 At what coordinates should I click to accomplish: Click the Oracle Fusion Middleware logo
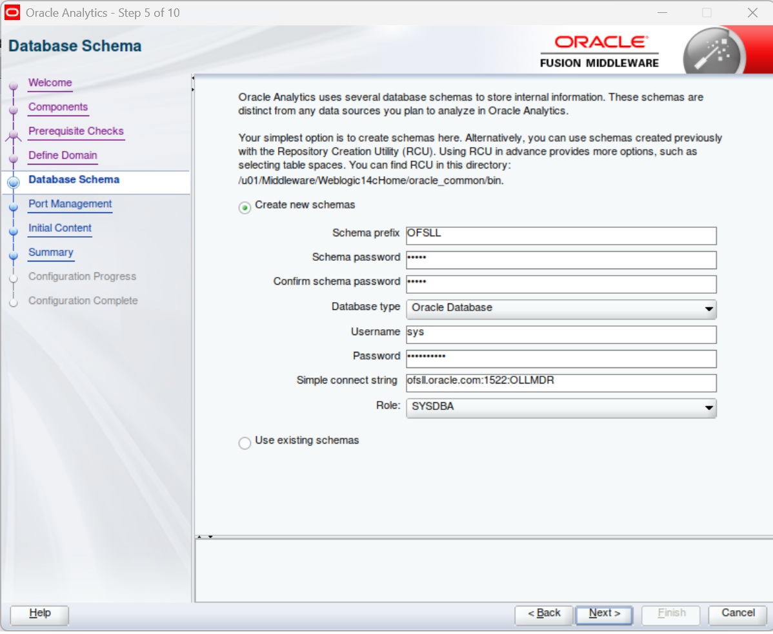(x=599, y=51)
